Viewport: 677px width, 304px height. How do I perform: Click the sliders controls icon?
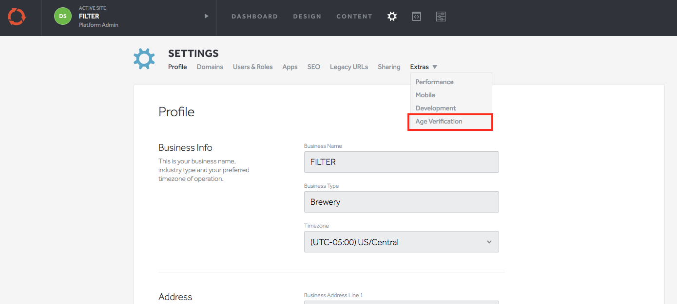(441, 17)
